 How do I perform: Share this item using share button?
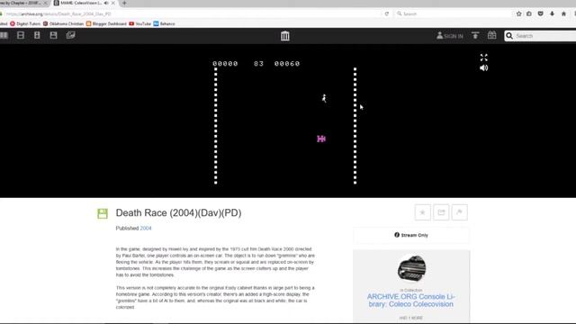point(441,212)
